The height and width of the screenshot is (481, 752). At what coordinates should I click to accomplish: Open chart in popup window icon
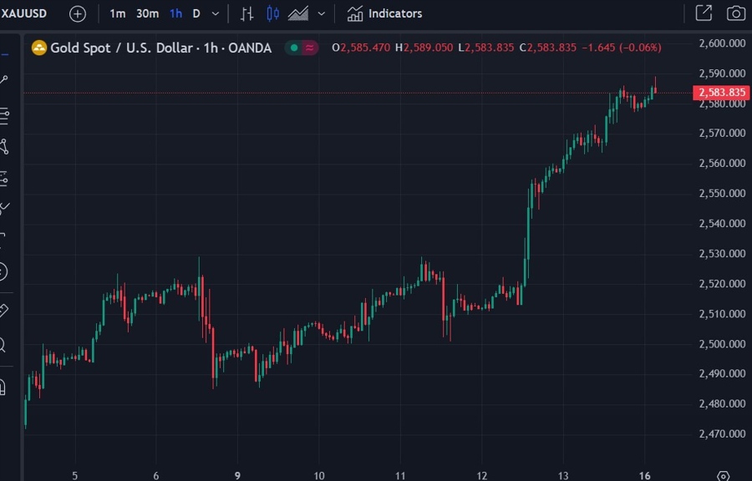[704, 13]
